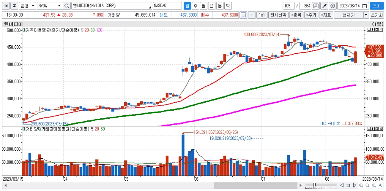This screenshot has height=191, width=386.
Task: Select the 분 minute period
Action: click(220, 6)
